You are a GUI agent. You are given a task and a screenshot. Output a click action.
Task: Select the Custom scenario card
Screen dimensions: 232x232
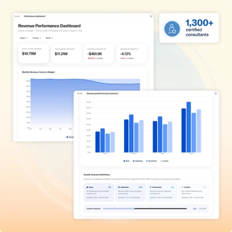(x=194, y=193)
